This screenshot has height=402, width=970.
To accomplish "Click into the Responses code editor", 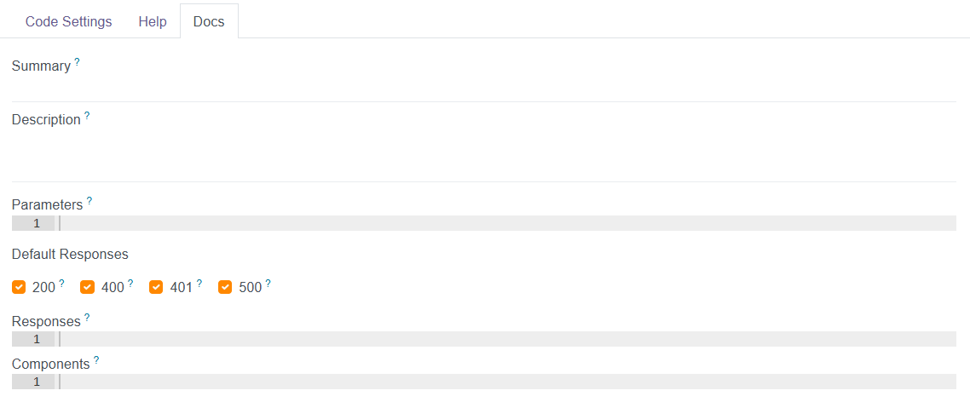I will pyautogui.click(x=507, y=339).
